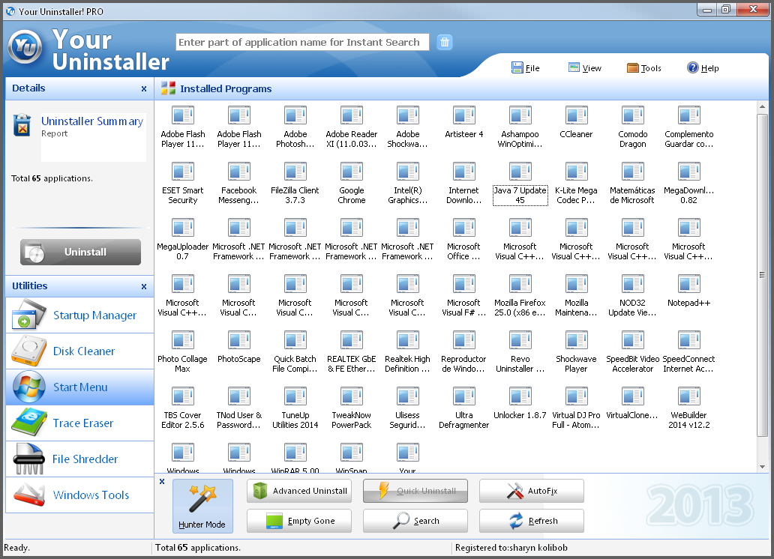Image resolution: width=774 pixels, height=559 pixels.
Task: Select Microsoft Office program icon
Action: click(x=464, y=229)
